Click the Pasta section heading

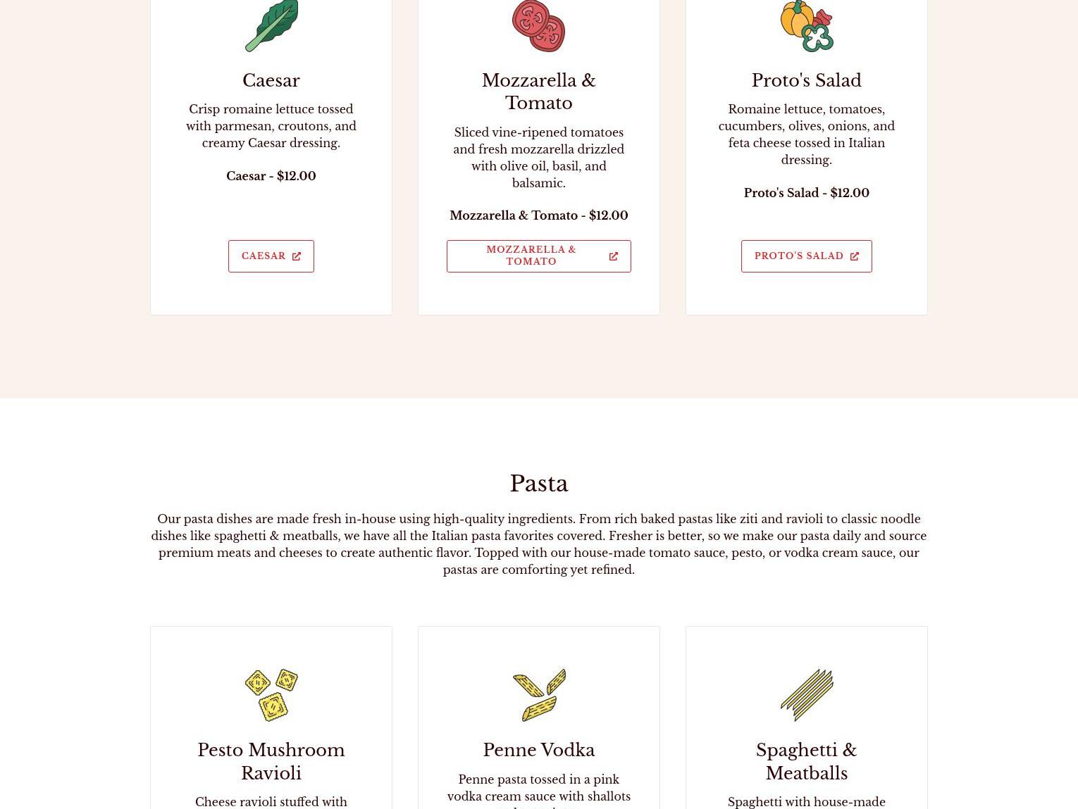click(x=539, y=484)
